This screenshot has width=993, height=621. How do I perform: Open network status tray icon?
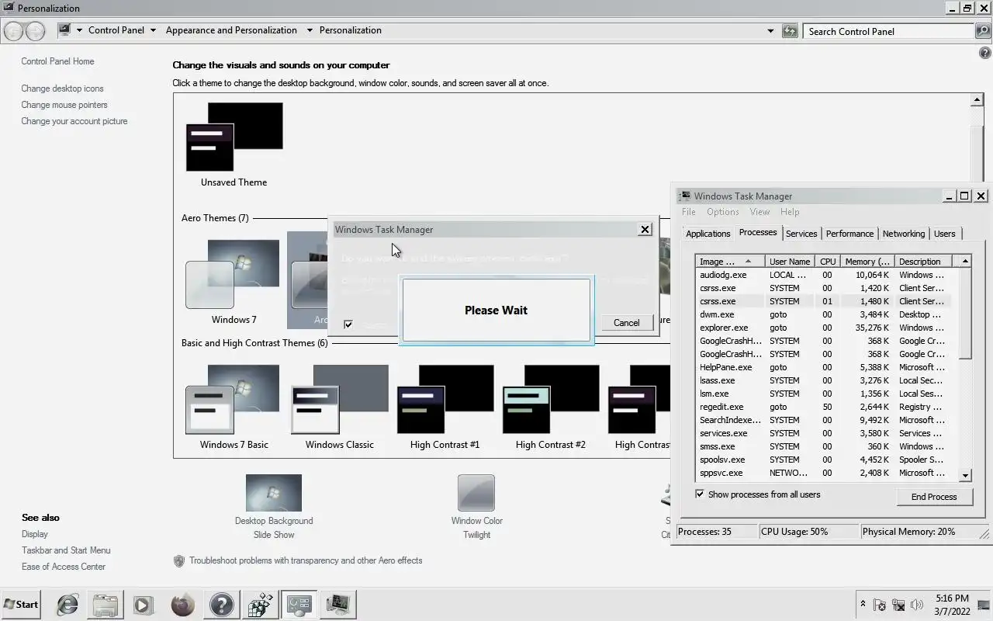(898, 605)
